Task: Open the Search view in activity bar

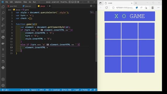Action: click(x=3, y=13)
